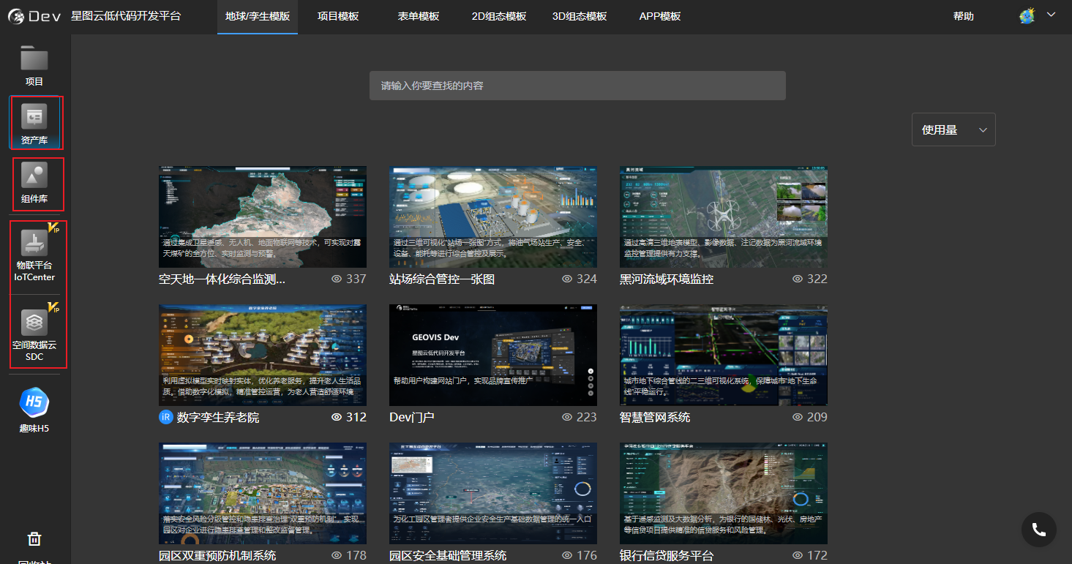Click the 银行信贷服务平台 title text
This screenshot has height=564, width=1072.
coord(667,555)
